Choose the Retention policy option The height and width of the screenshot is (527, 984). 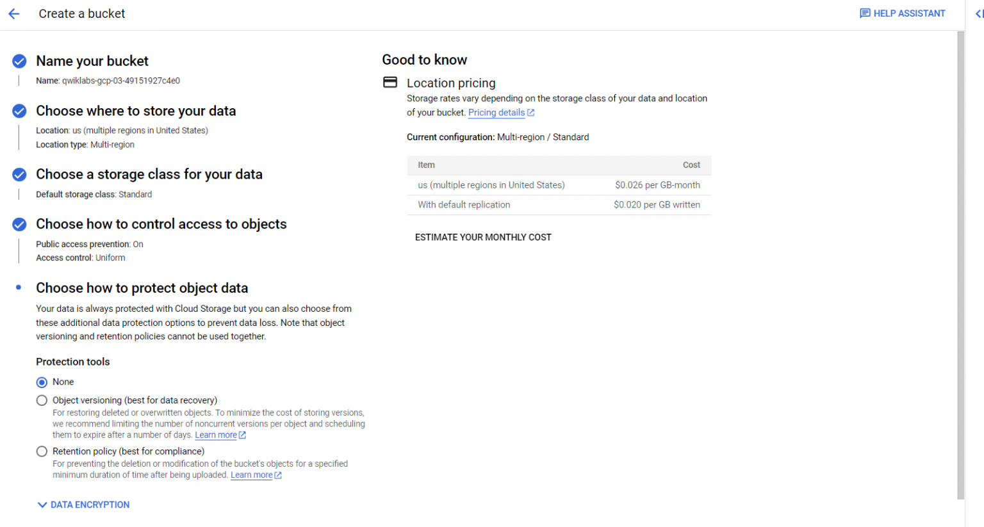coord(42,451)
